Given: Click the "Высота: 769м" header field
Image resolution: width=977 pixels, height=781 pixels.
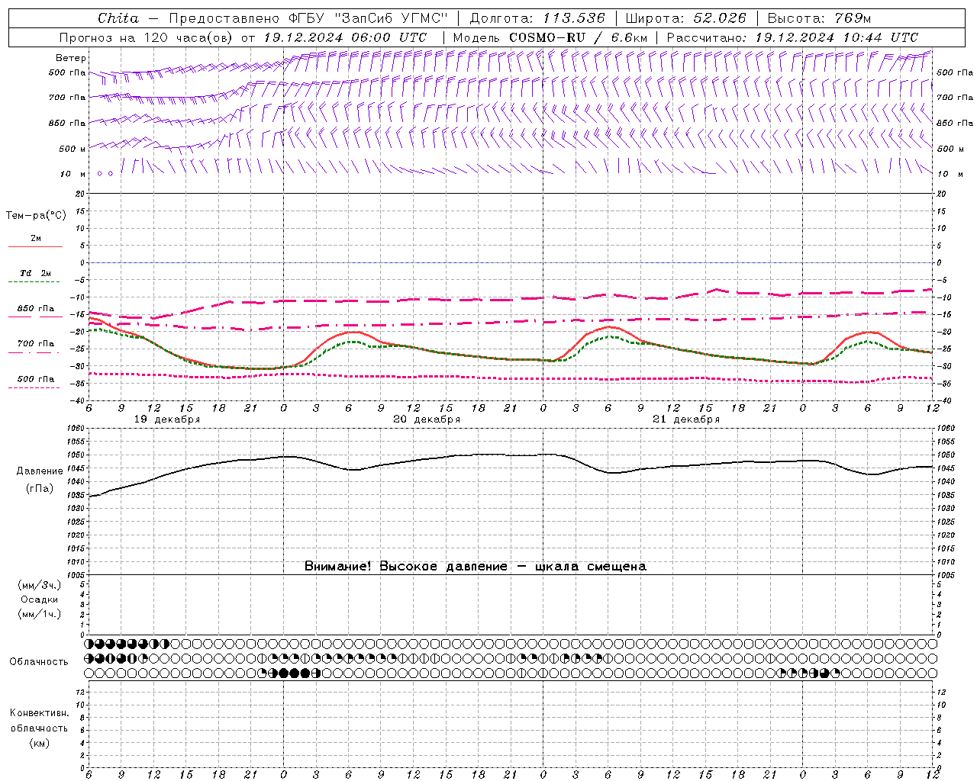Looking at the screenshot, I should tap(819, 18).
